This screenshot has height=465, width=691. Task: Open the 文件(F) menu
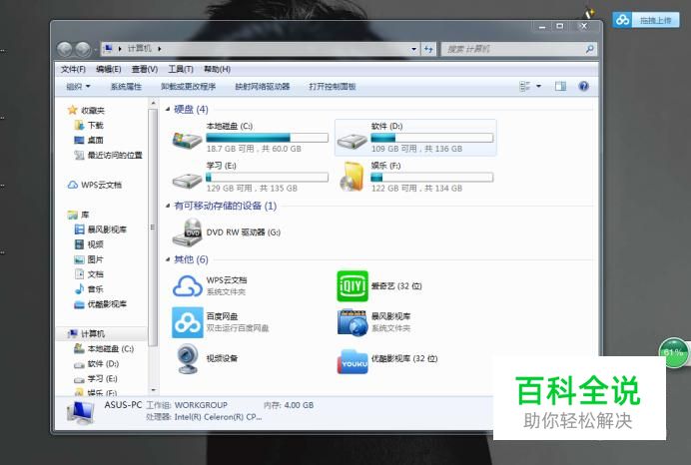(73, 69)
